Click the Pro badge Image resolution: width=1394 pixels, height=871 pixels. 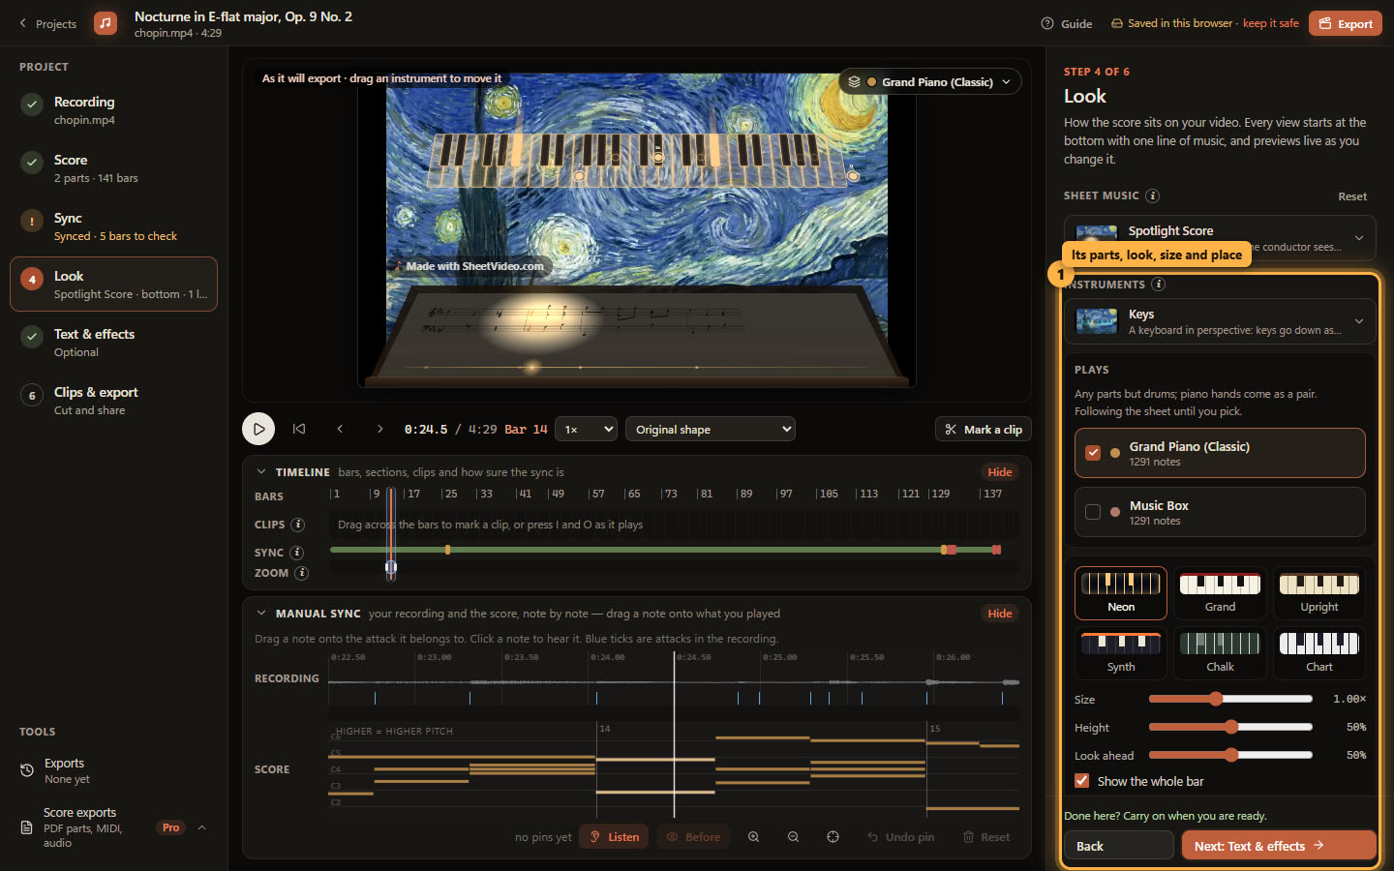click(171, 827)
